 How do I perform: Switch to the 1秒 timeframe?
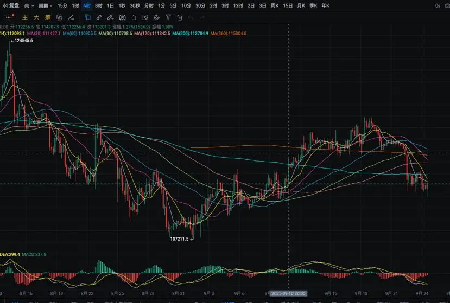122,5
